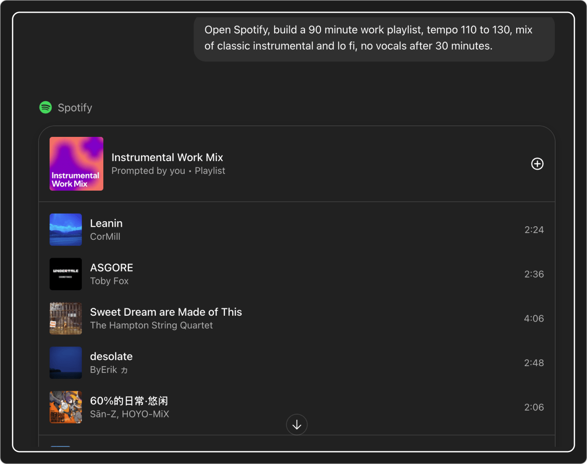
Task: Open artists Sān-Z, HOYO-MiX
Action: click(130, 414)
